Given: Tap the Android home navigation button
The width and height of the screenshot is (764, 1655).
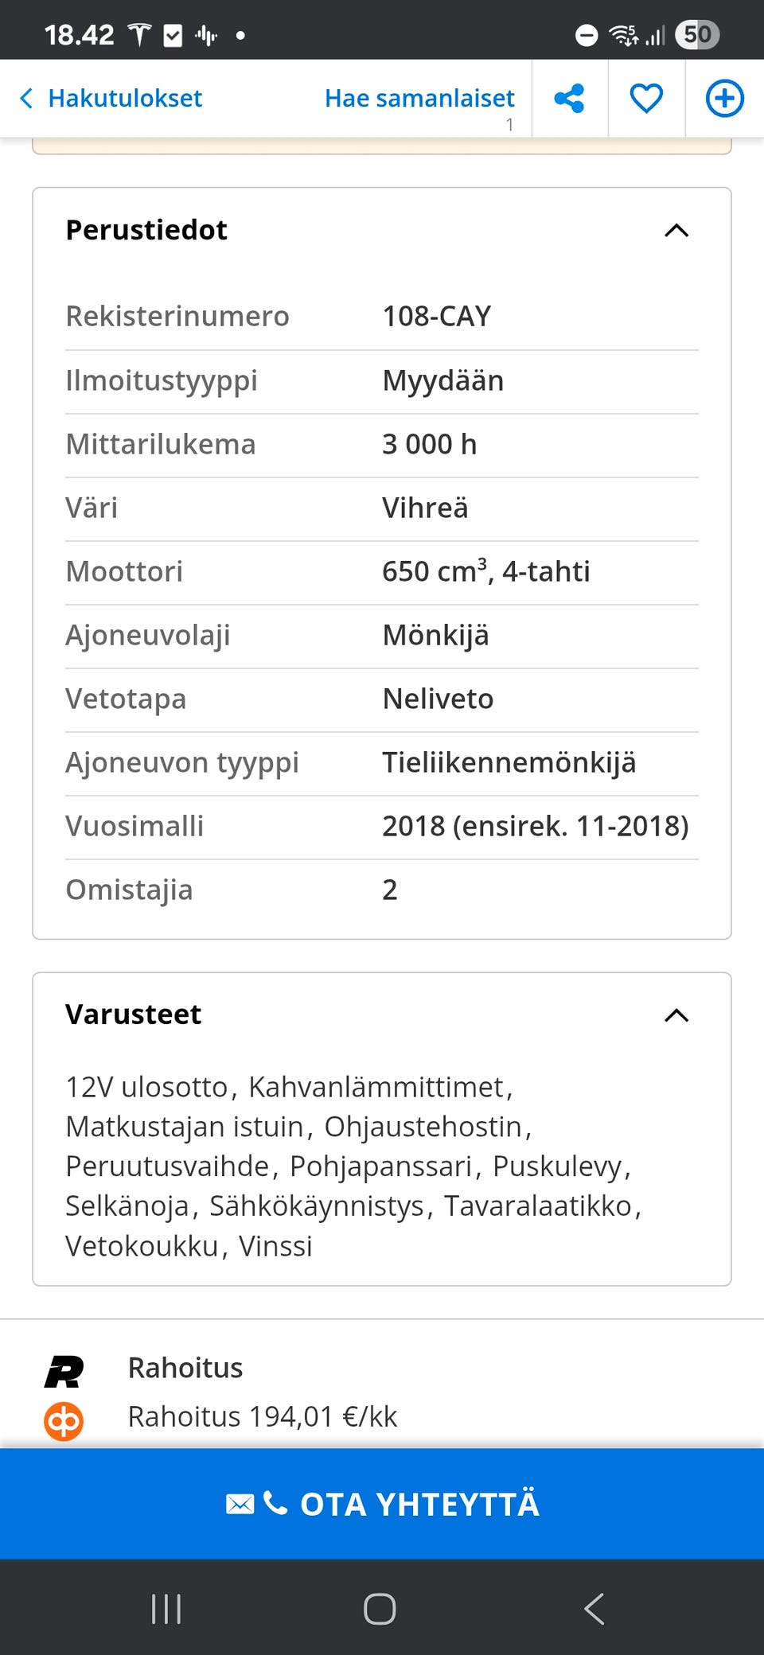Looking at the screenshot, I should tap(381, 1610).
